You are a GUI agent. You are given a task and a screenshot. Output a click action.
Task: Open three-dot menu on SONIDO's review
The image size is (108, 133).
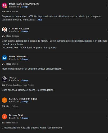click(x=107, y=100)
